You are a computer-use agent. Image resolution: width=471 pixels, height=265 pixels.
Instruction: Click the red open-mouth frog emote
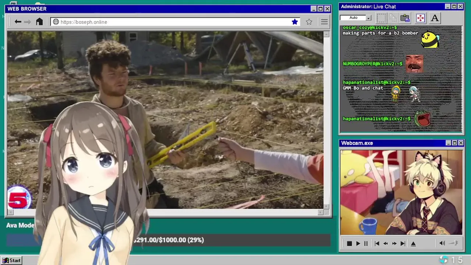[422, 119]
